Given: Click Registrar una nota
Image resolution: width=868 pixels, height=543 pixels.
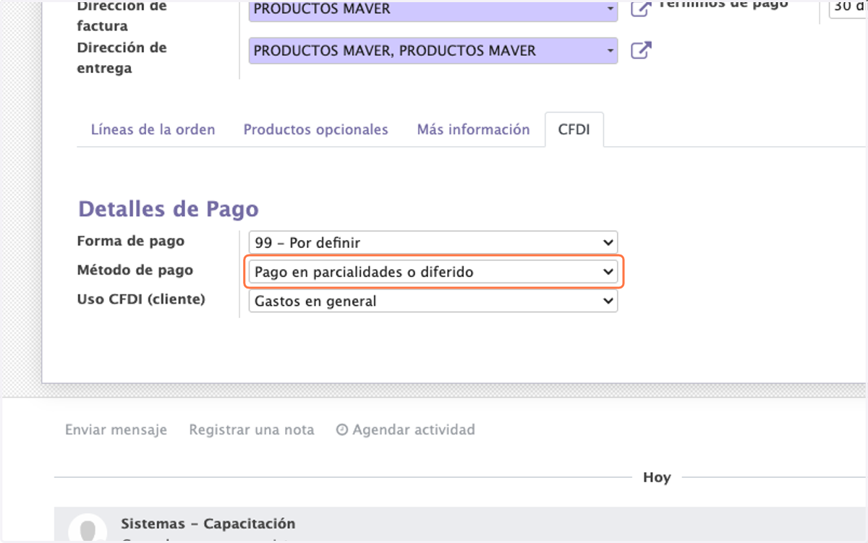Looking at the screenshot, I should pos(252,429).
